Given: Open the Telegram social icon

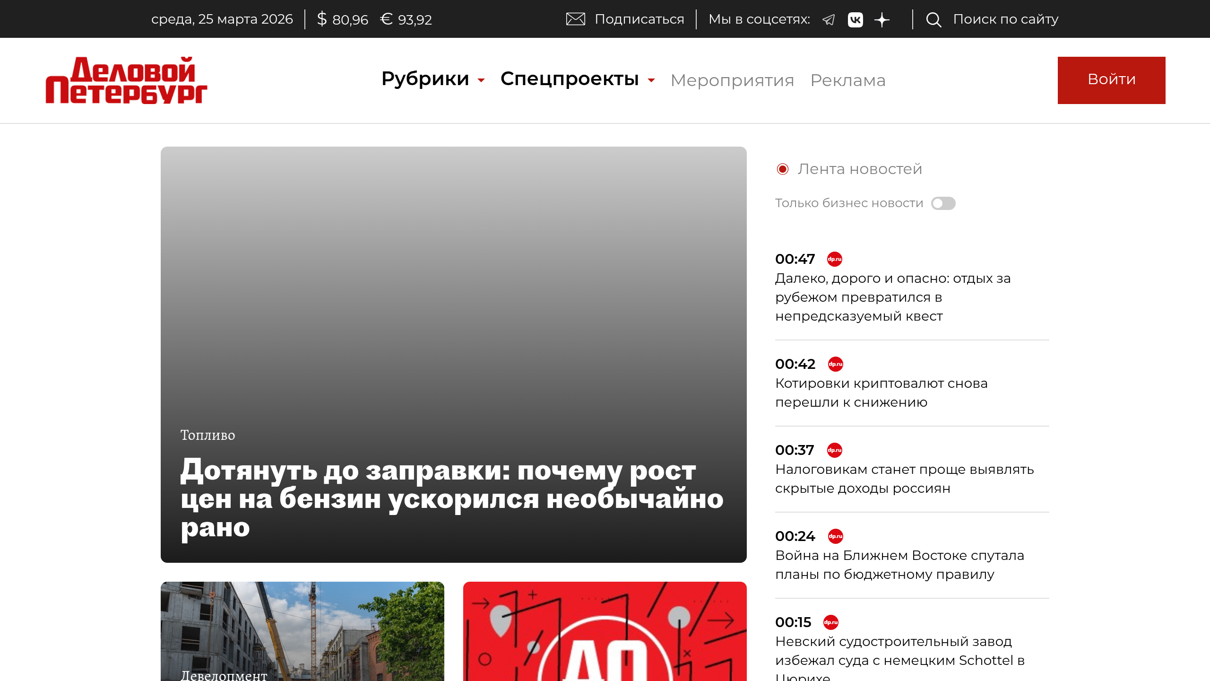Looking at the screenshot, I should pos(829,19).
